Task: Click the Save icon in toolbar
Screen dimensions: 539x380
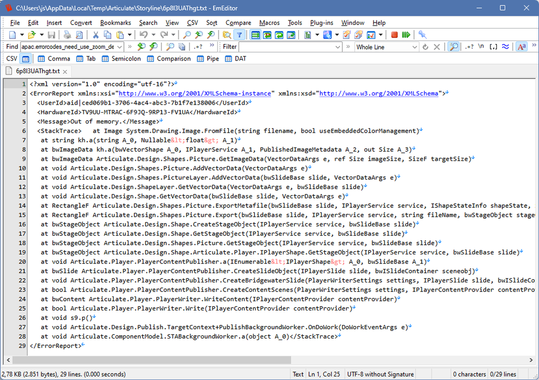Action: [x=51, y=35]
